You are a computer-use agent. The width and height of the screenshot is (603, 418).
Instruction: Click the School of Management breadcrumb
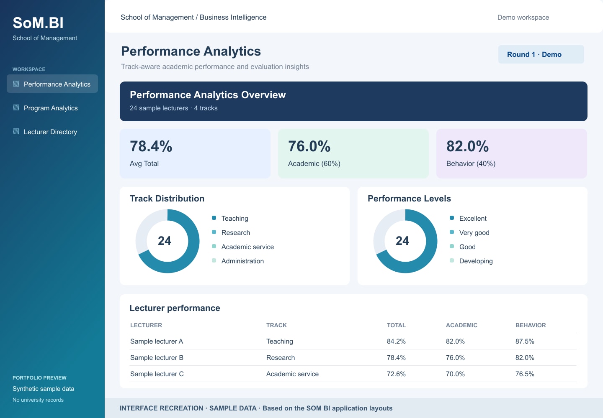157,17
